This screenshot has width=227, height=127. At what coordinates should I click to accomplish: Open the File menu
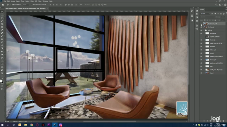tap(5, 1)
